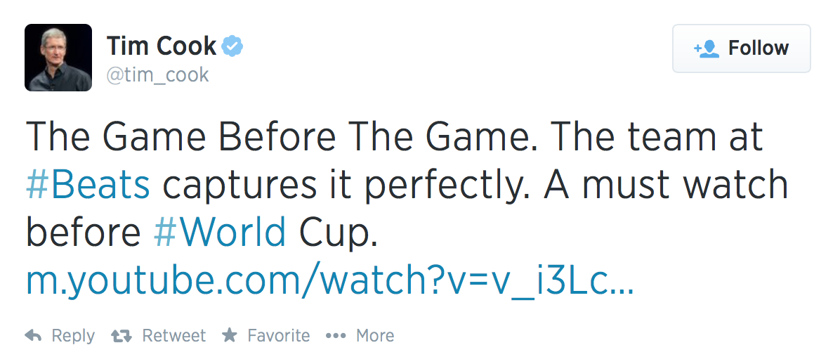Viewport: 840px width, 364px height.
Task: Select the Reply text label
Action: click(73, 336)
